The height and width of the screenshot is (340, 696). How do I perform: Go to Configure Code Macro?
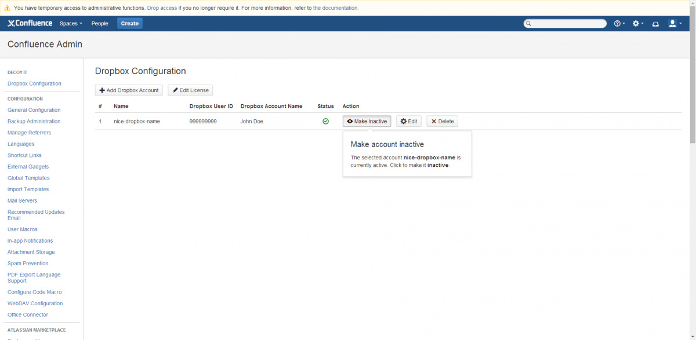click(x=34, y=292)
